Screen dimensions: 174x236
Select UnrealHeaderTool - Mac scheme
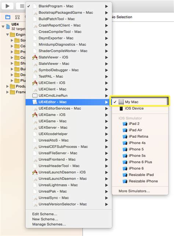pos(69,166)
